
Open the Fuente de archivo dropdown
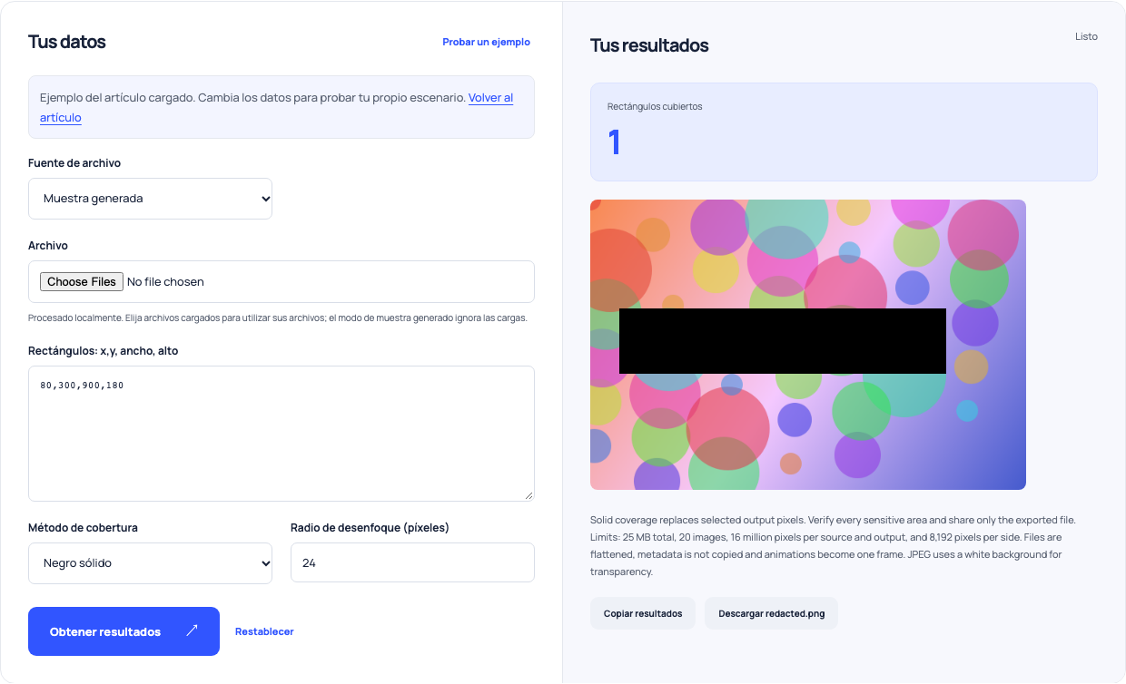pos(150,199)
